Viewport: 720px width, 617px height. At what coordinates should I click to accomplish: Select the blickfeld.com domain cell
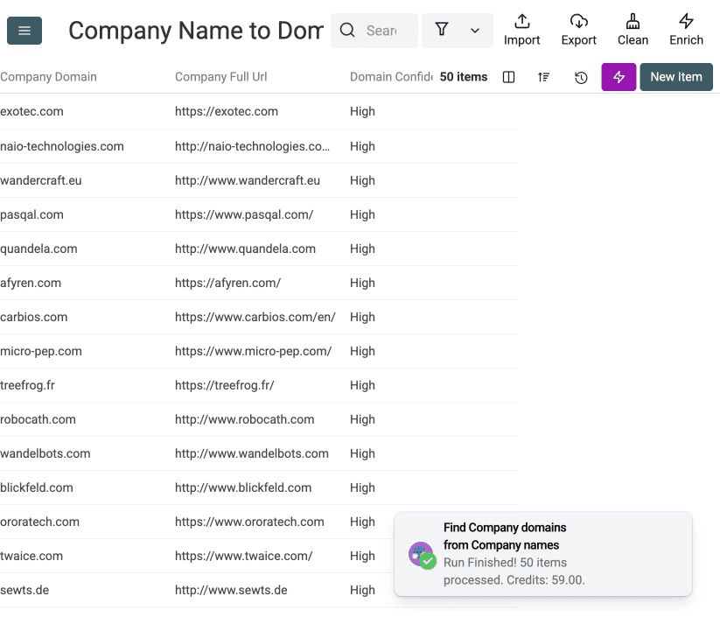[x=36, y=487]
